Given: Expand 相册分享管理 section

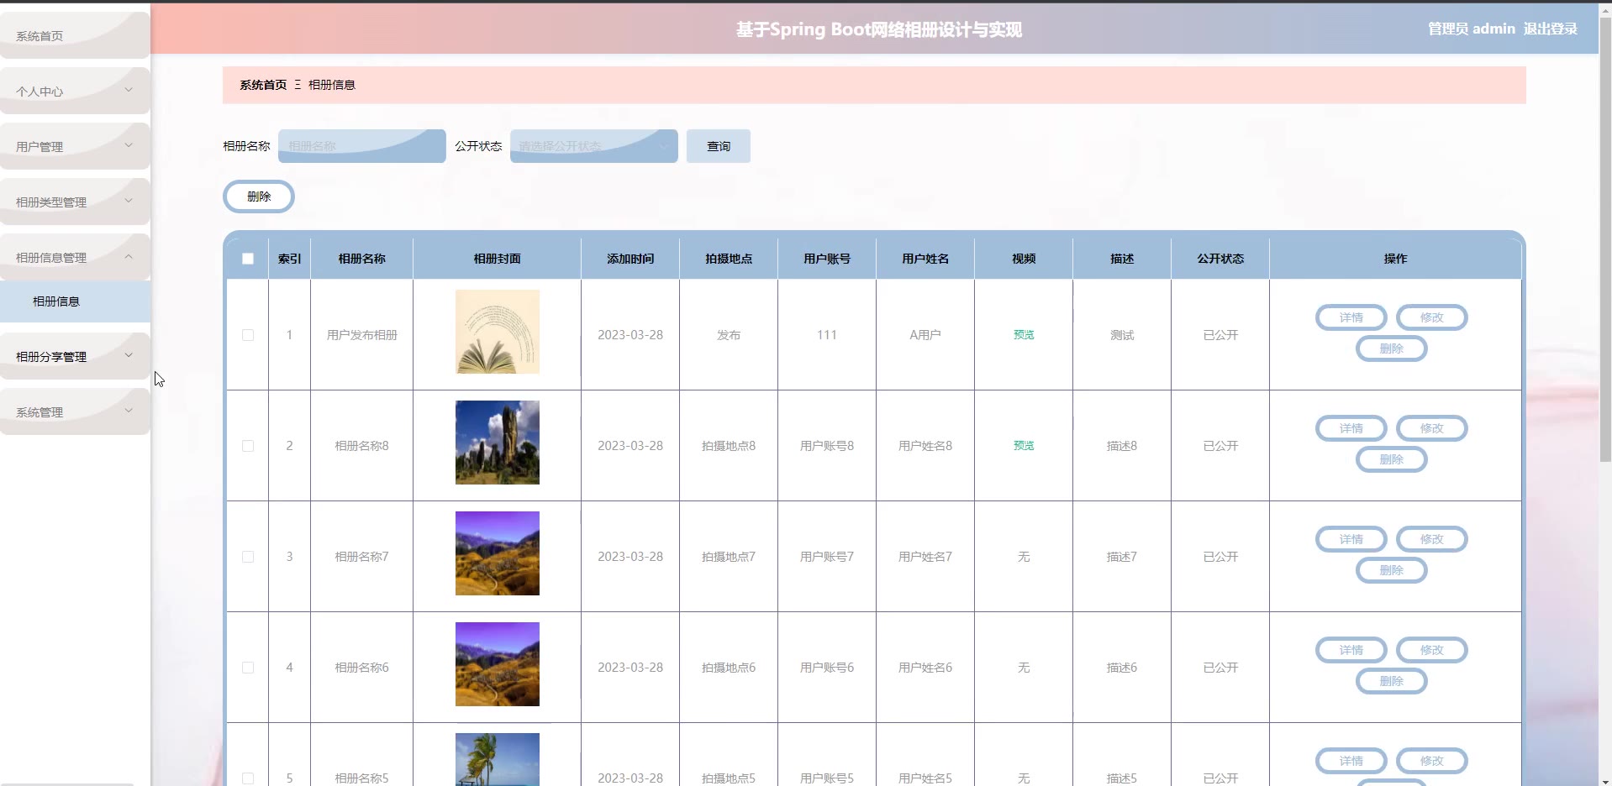Looking at the screenshot, I should [x=75, y=356].
